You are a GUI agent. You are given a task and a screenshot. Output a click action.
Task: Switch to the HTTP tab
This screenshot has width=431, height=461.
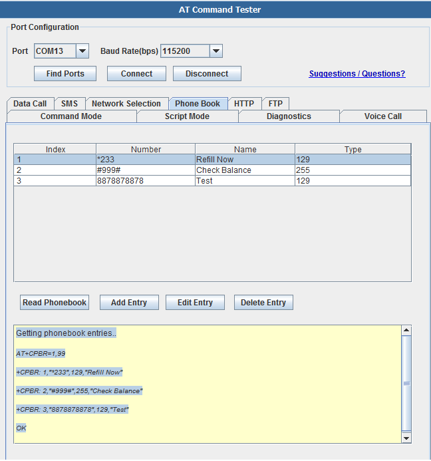(x=244, y=104)
